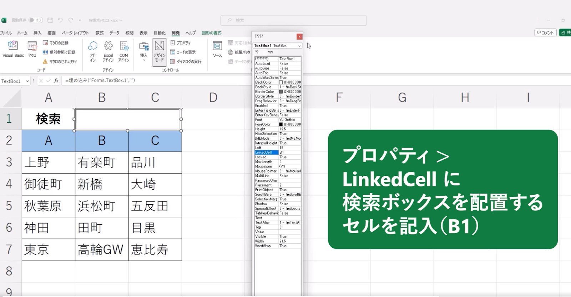Screen dimensions: 571x297
Task: Expand the Name Box dropdown arrow
Action: (x=27, y=81)
